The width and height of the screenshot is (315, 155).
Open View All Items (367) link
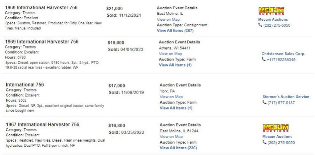[175, 31]
